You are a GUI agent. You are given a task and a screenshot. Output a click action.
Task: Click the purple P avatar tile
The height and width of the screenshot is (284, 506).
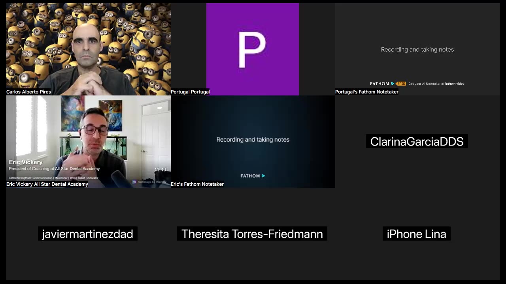(x=253, y=49)
